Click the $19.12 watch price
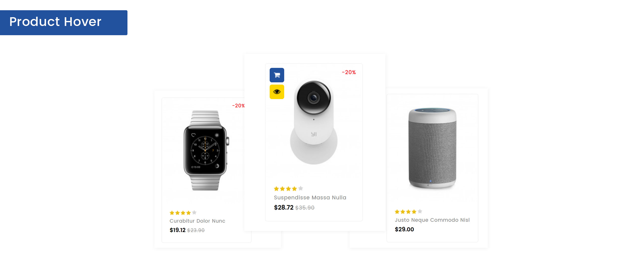 coord(178,230)
